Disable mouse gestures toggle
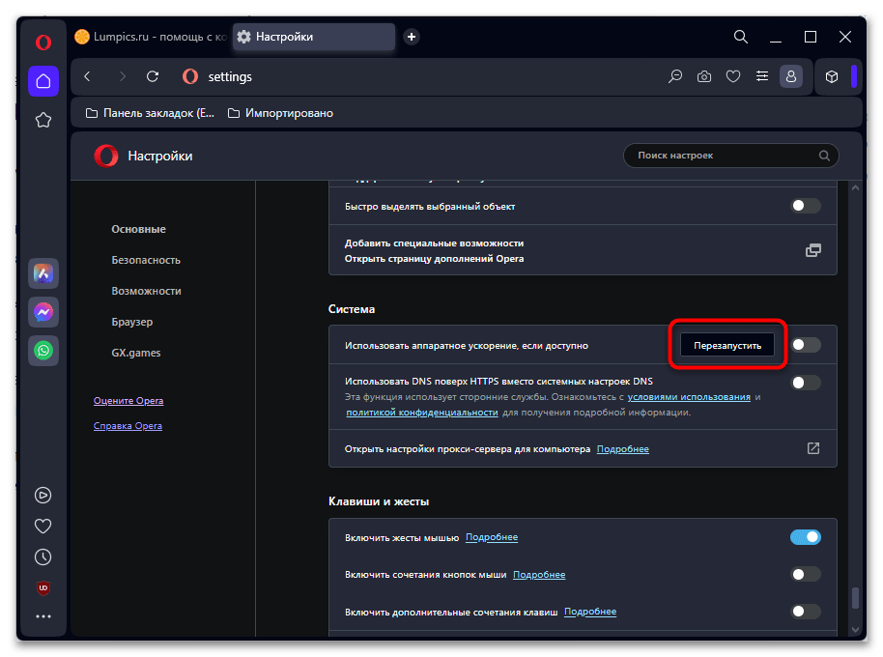The image size is (883, 657). coord(806,537)
